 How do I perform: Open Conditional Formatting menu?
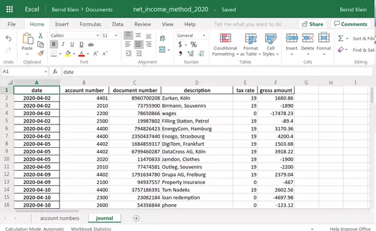225,45
